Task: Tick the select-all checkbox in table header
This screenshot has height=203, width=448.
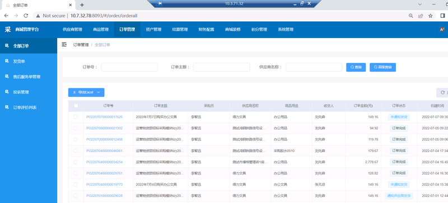Action: [76, 106]
